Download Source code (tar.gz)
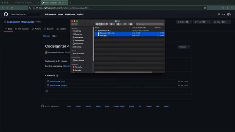This screenshot has width=235, height=132. [58, 85]
